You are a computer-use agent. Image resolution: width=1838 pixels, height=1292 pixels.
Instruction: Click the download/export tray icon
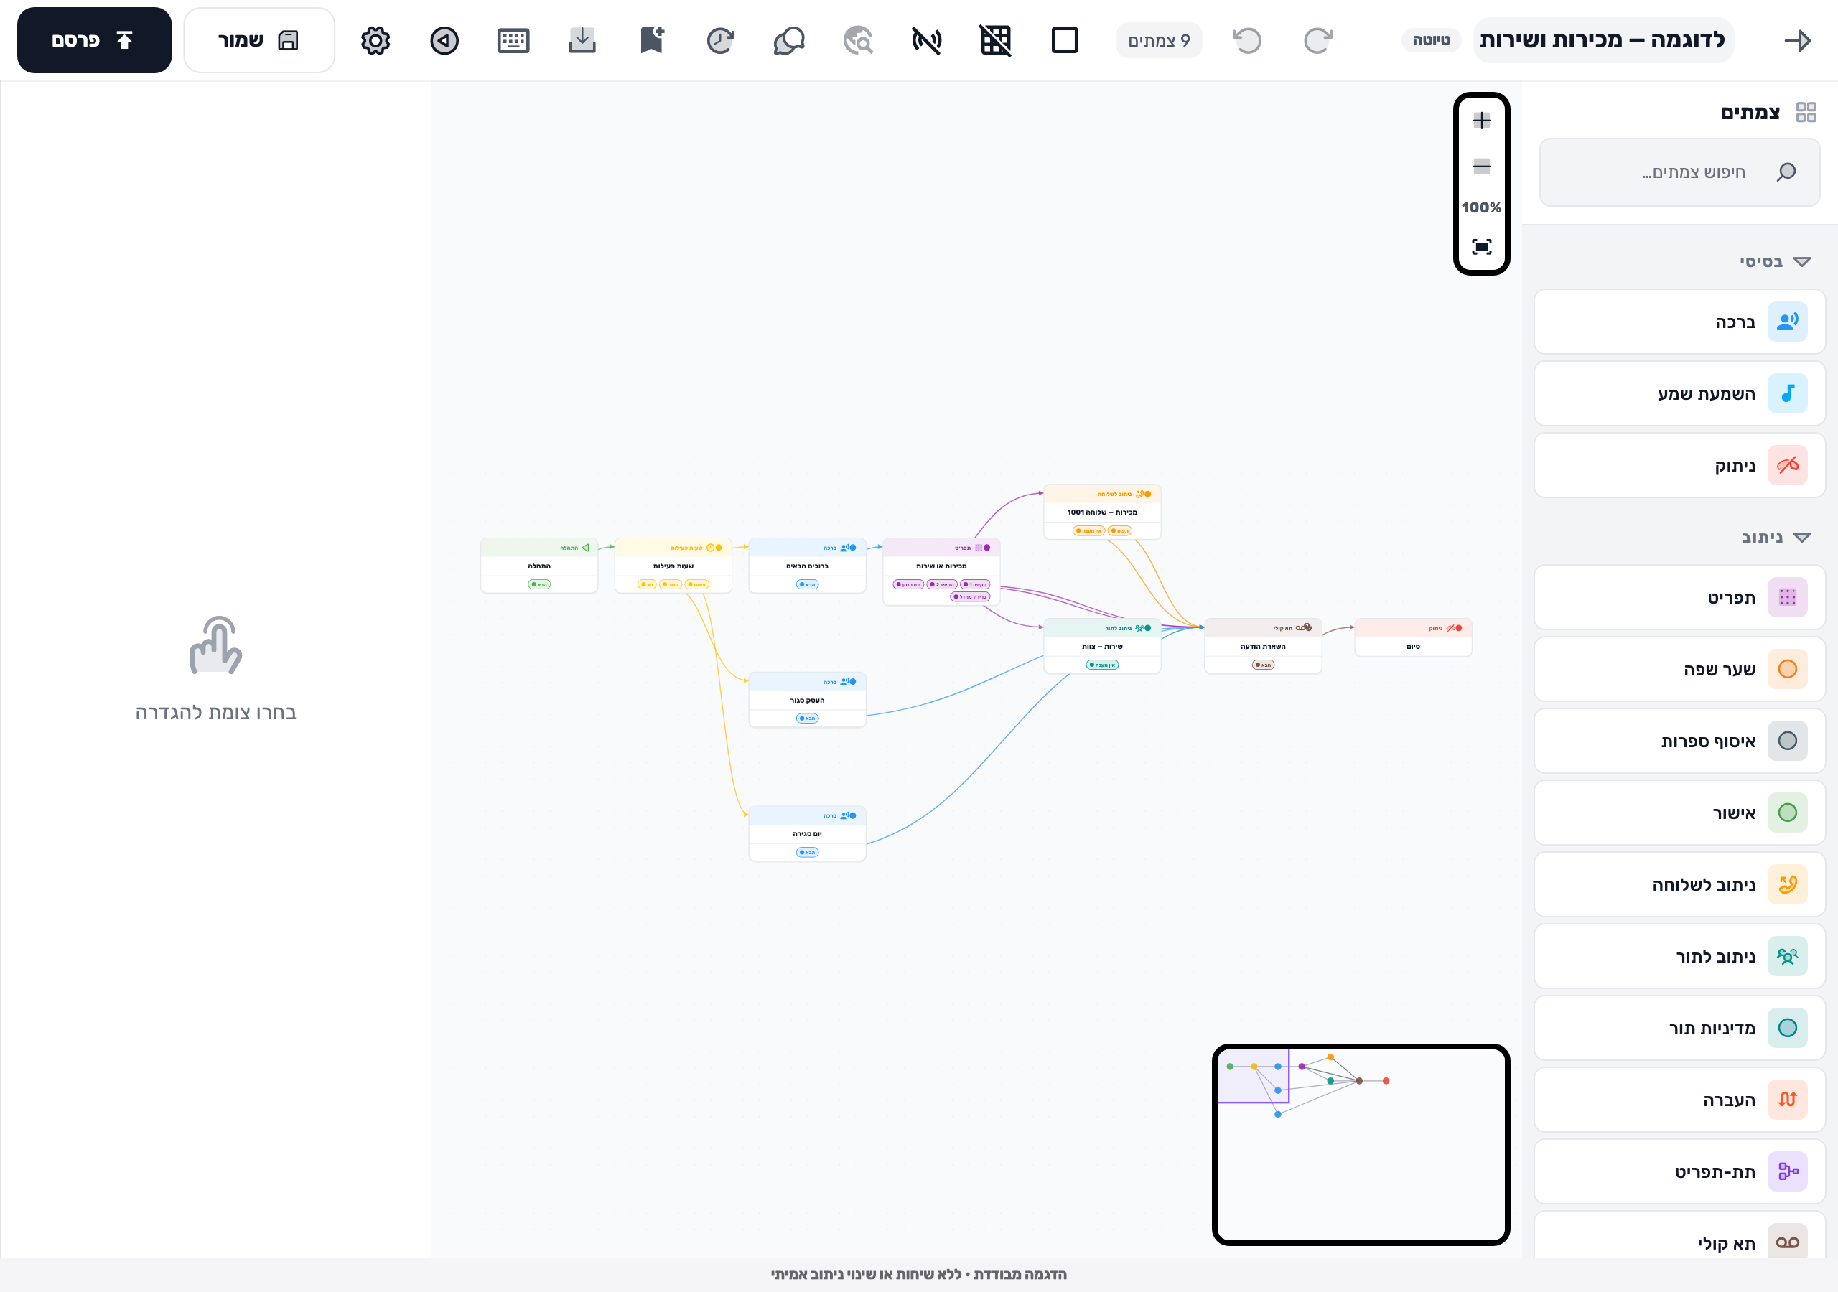(582, 41)
